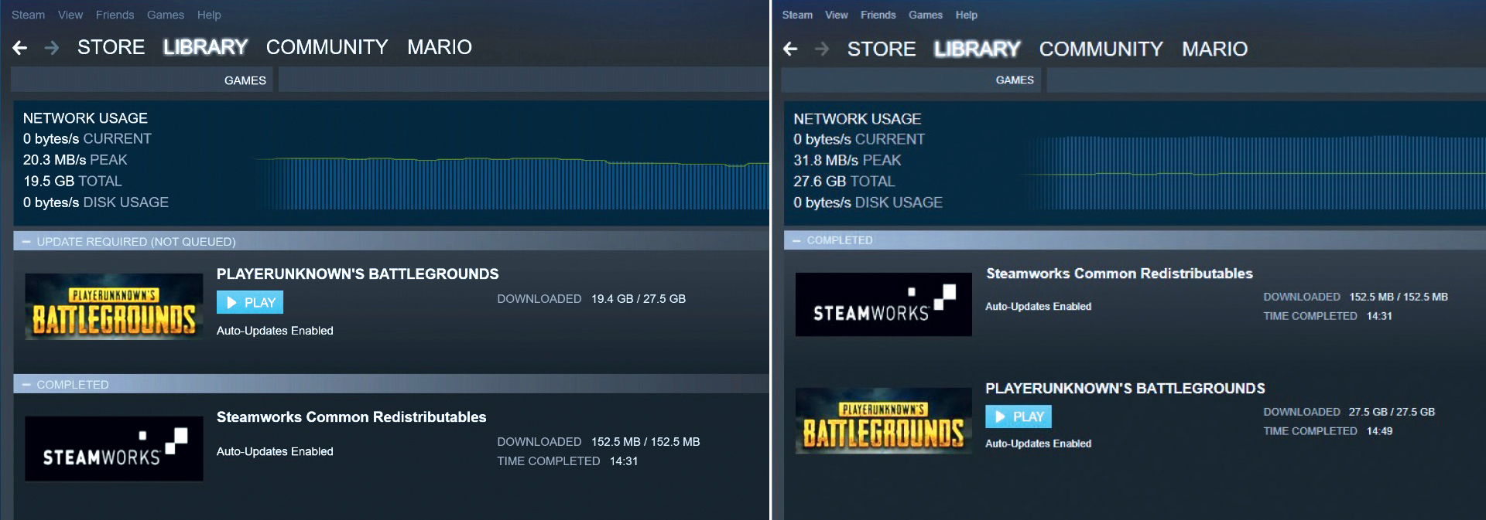The width and height of the screenshot is (1486, 520).
Task: Open the Friends menu in the left window
Action: 115,15
